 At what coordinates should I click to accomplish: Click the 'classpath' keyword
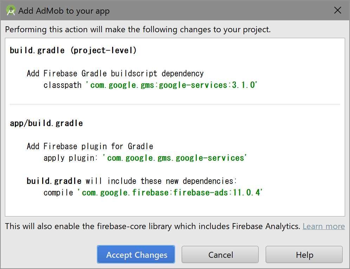[63, 85]
